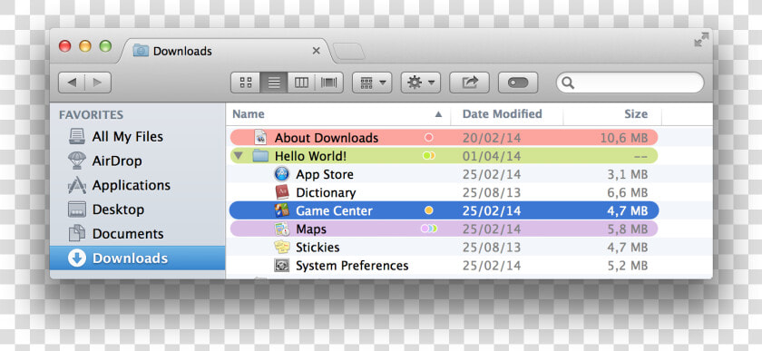
Task: Select the Dictionary row name
Action: click(x=326, y=193)
